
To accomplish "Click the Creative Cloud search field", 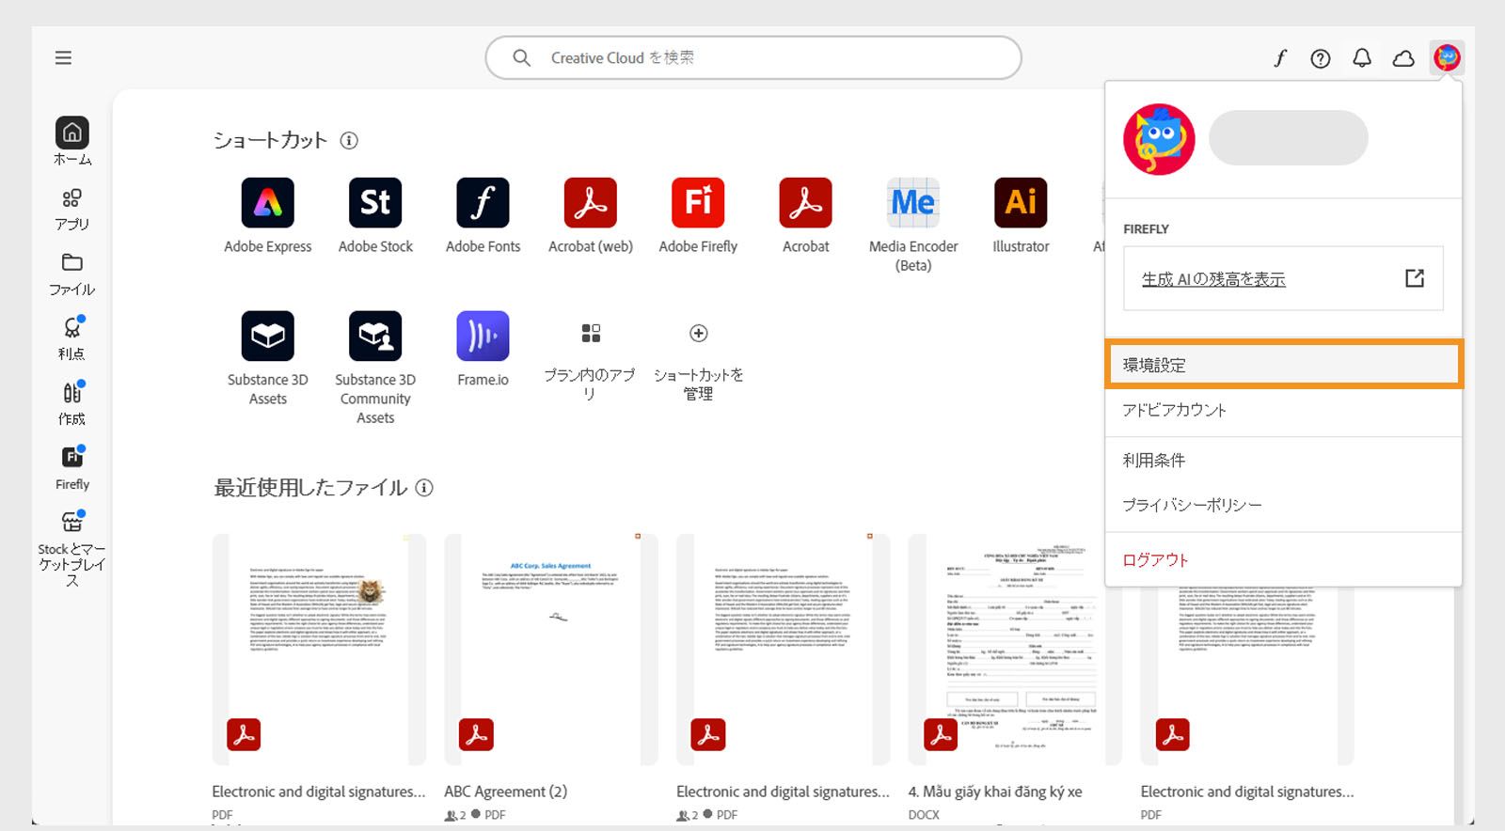I will [753, 58].
